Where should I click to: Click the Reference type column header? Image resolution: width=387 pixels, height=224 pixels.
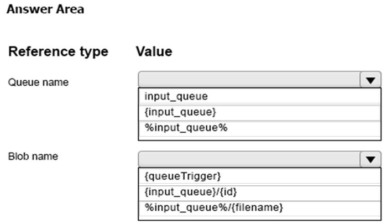point(58,52)
